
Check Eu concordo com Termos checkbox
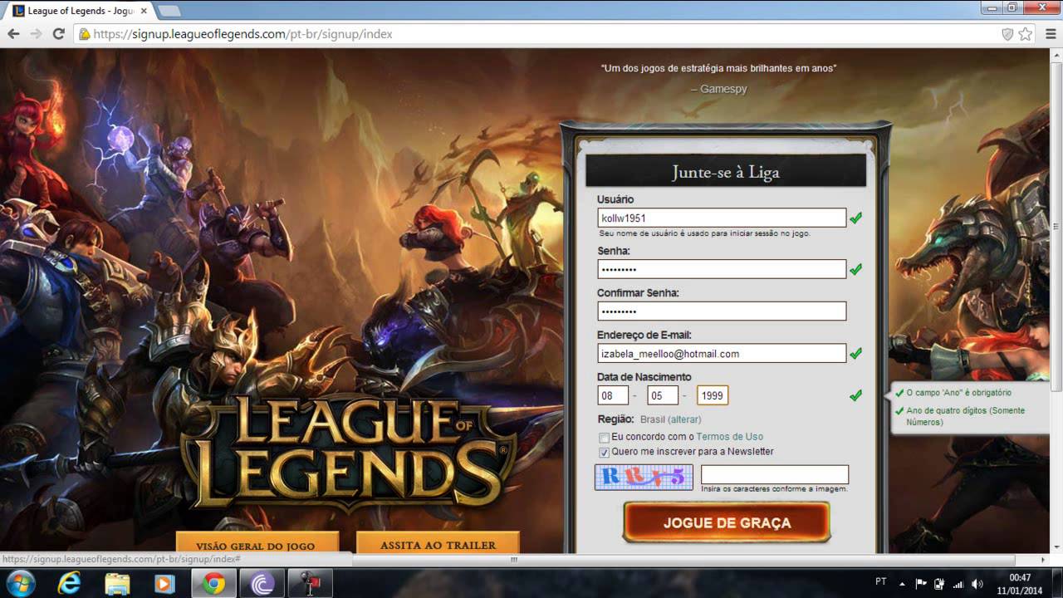(x=604, y=438)
